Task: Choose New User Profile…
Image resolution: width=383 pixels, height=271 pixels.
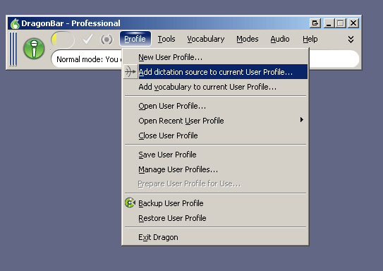Action: point(215,57)
